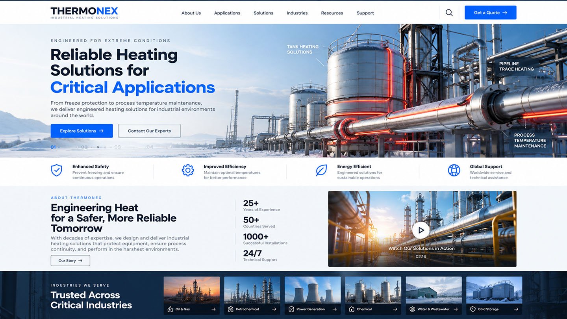
Task: Open the Power Generation cooling towers thumbnail
Action: pyautogui.click(x=313, y=290)
